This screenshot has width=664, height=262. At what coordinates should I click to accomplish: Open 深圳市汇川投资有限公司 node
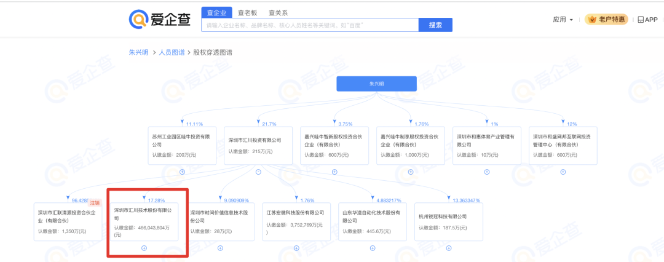258,145
